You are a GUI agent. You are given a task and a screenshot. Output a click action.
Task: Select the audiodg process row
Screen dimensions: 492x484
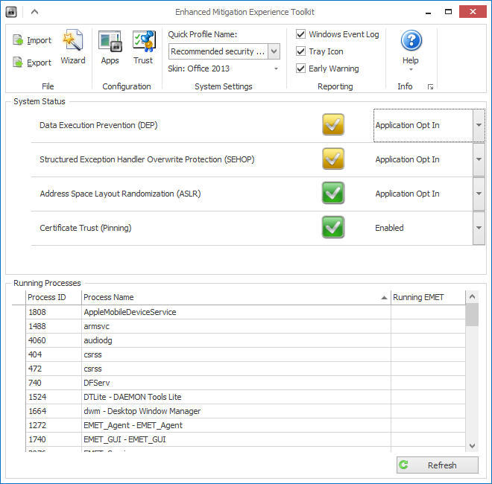245,340
